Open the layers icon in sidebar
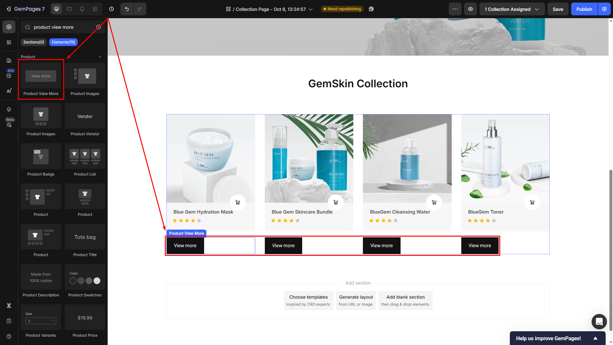The height and width of the screenshot is (345, 613). click(x=9, y=109)
